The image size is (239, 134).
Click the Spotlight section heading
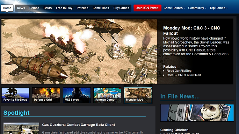17,113
